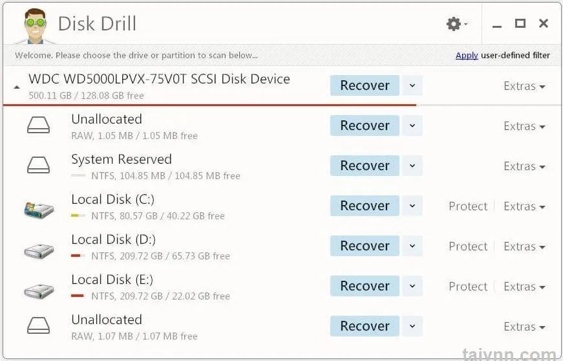Open recover options dropdown for Local Disk (C:)

[x=412, y=206]
